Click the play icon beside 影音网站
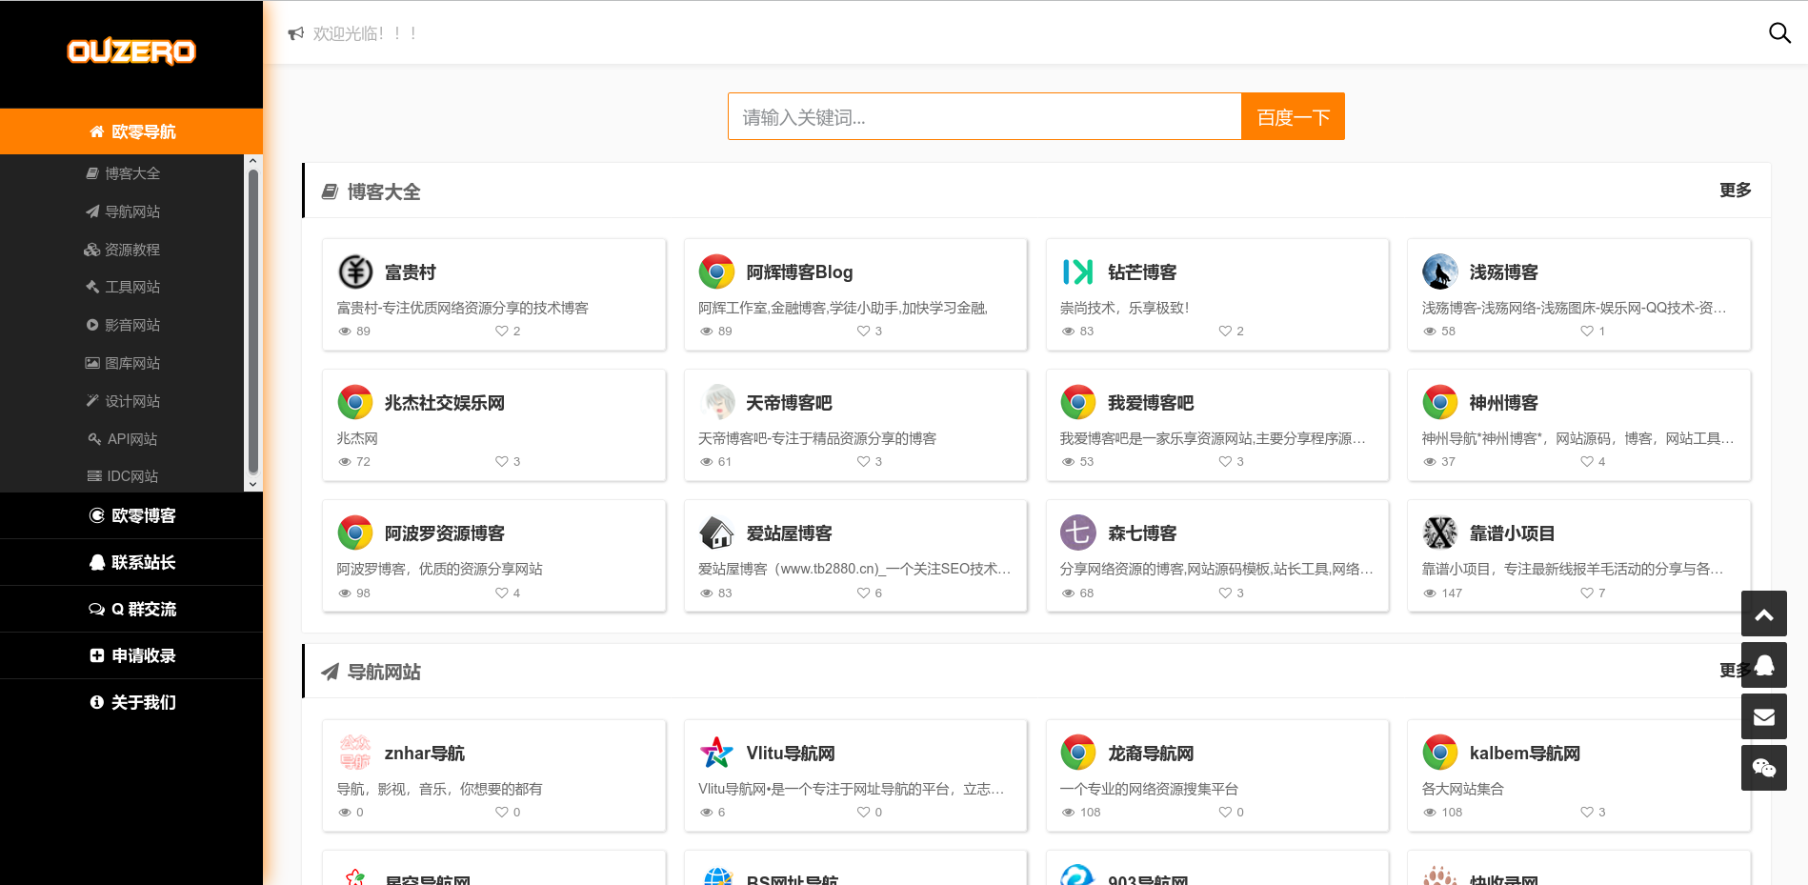The width and height of the screenshot is (1808, 885). pyautogui.click(x=94, y=325)
